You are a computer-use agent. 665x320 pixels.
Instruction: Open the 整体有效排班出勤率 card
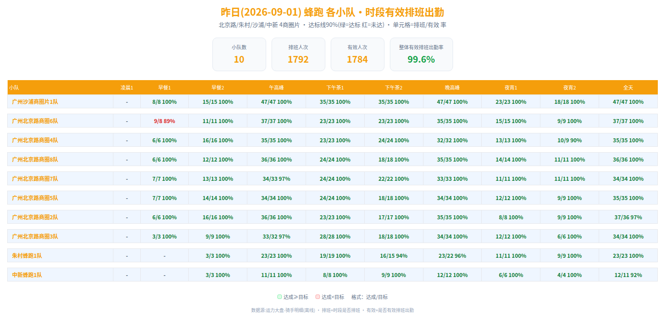pyautogui.click(x=421, y=54)
